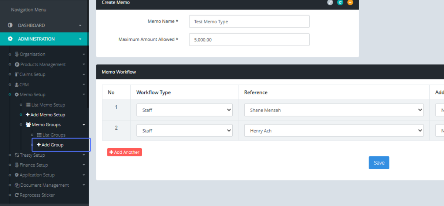This screenshot has height=206, width=444.
Task: Click the Administration gear icon
Action: 10,39
